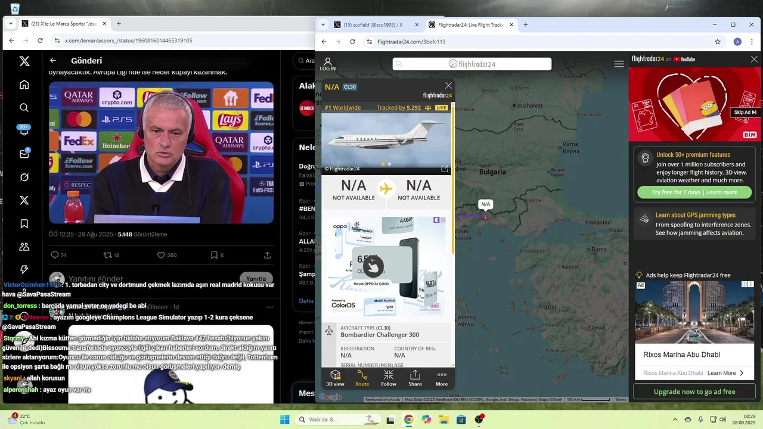Open the More options in flight panel
763x429 pixels.
(x=442, y=378)
